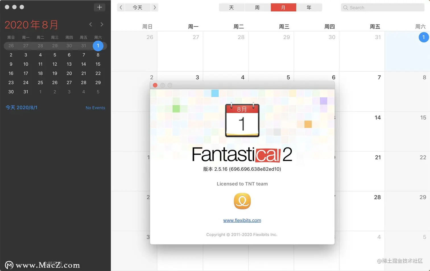Show next month in sidebar mini calendar
The width and height of the screenshot is (430, 271).
102,24
